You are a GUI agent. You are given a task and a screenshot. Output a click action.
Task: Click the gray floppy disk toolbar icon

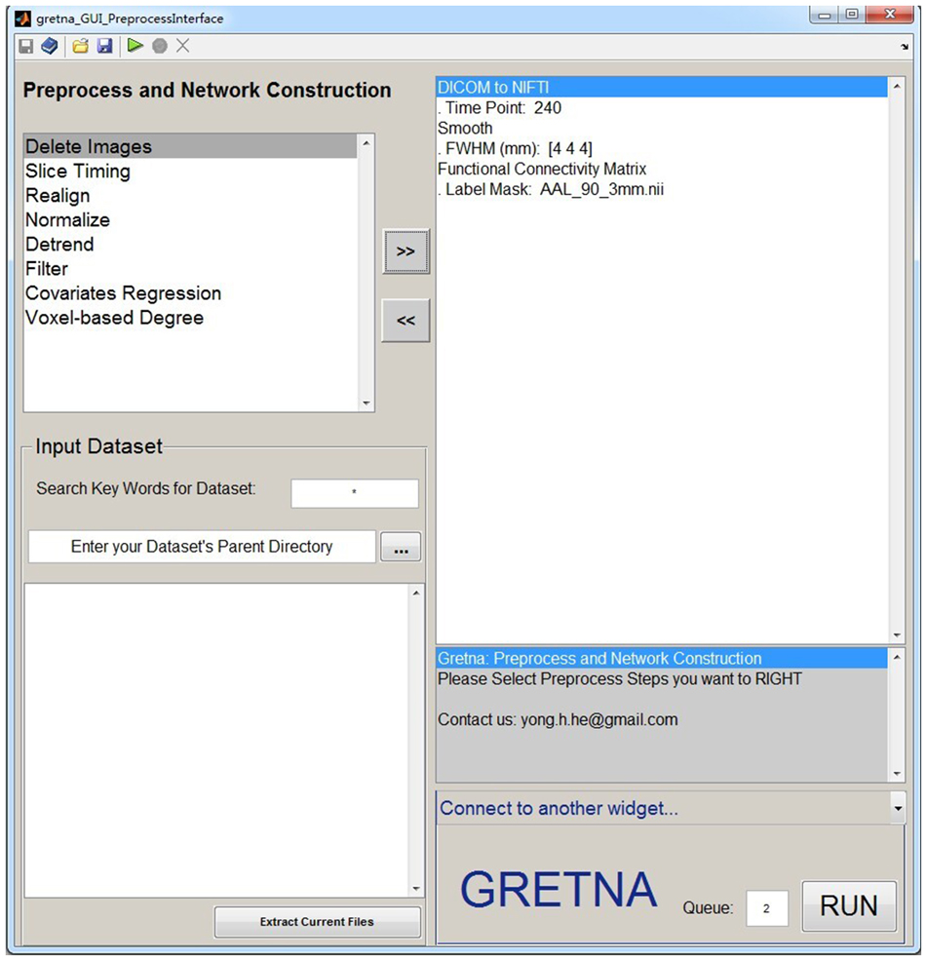point(25,46)
